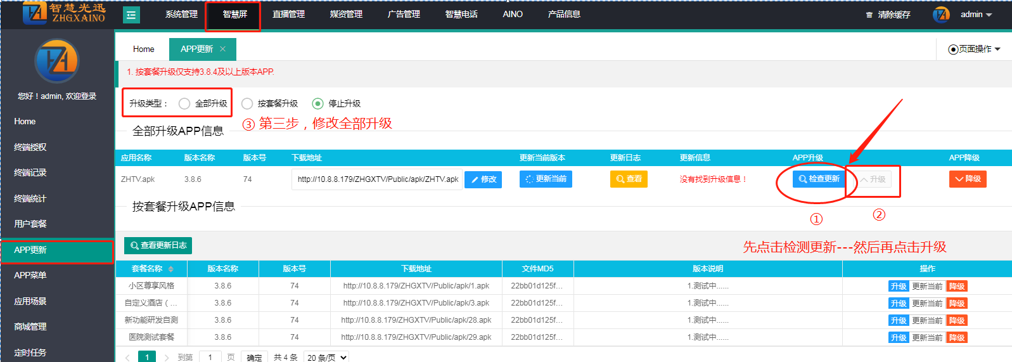Click the red 降级 downgrade button

pyautogui.click(x=967, y=179)
